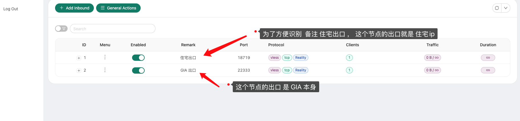Screen dimensions: 520x121
Task: Open the three-dot menu for inbound 2
Action: [x=105, y=70]
